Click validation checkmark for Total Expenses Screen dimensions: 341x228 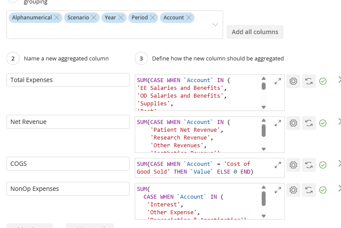pyautogui.click(x=323, y=81)
